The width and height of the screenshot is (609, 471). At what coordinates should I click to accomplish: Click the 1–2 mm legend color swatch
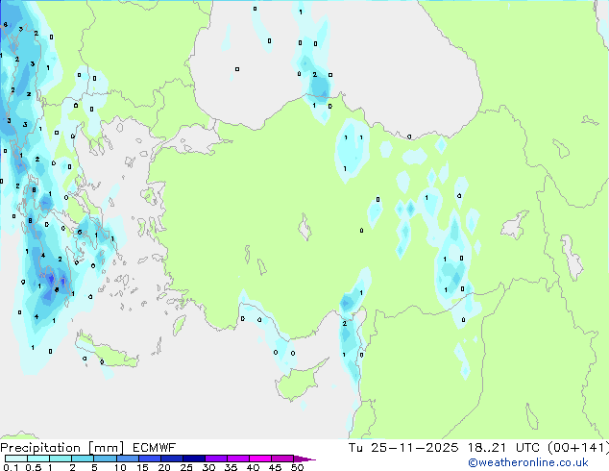[x=61, y=459]
